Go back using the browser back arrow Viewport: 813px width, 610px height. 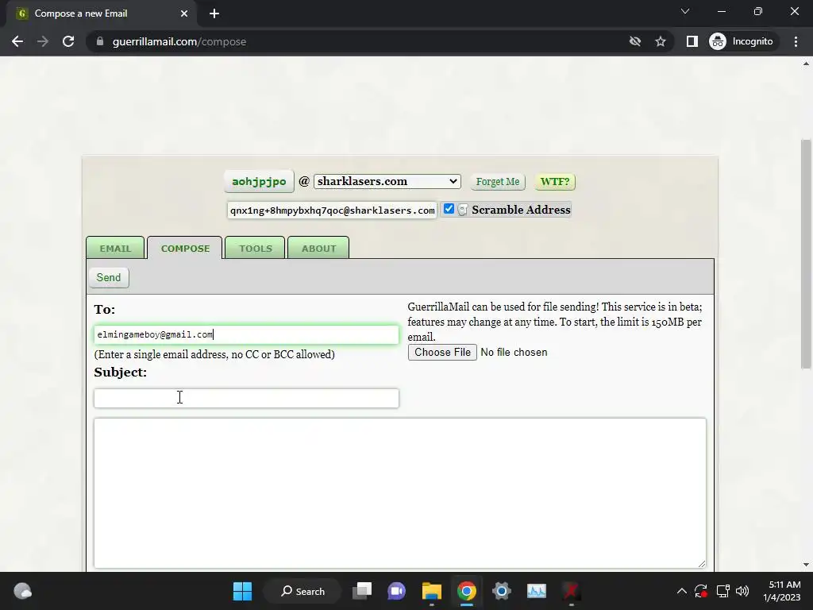click(17, 41)
